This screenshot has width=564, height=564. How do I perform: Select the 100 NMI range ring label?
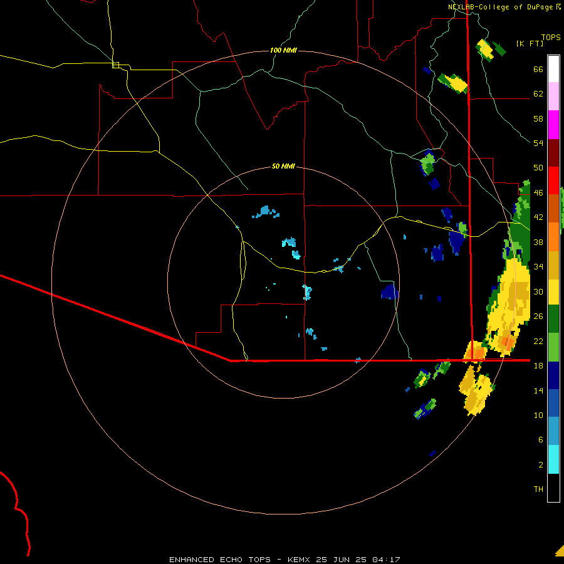click(283, 50)
